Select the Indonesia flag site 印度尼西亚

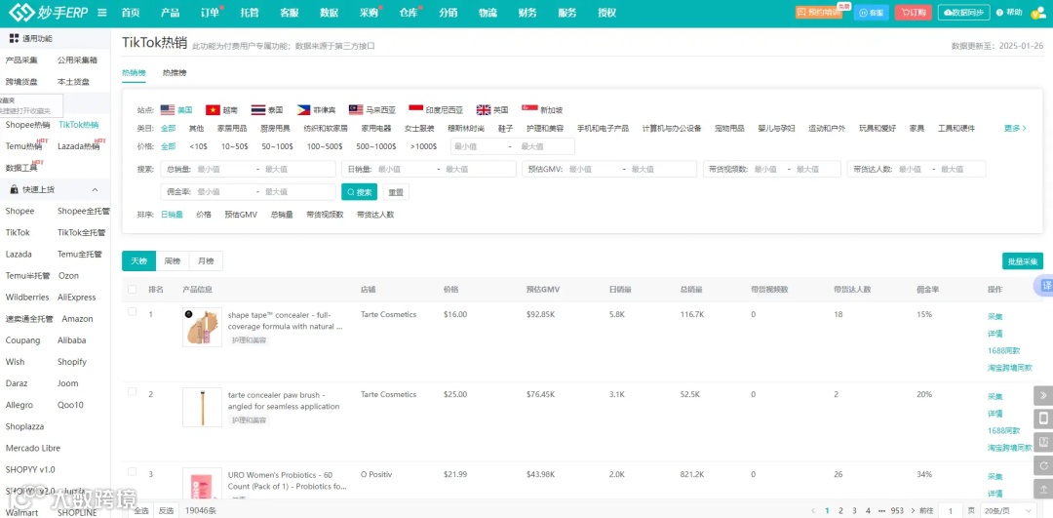tap(436, 109)
